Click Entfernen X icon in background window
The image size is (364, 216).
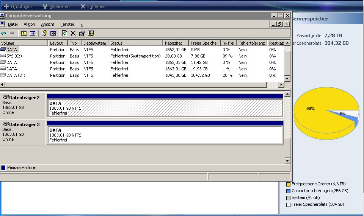pyautogui.click(x=83, y=6)
